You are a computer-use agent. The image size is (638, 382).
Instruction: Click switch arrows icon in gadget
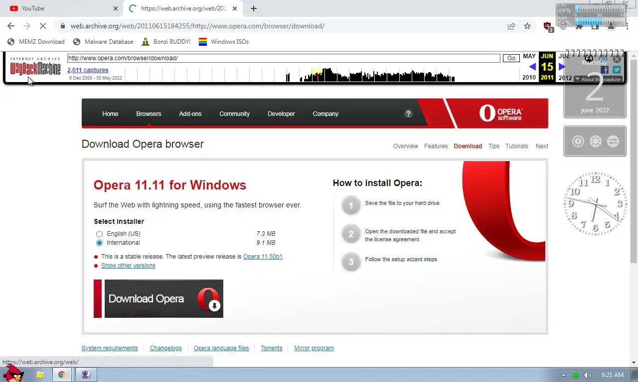613,141
